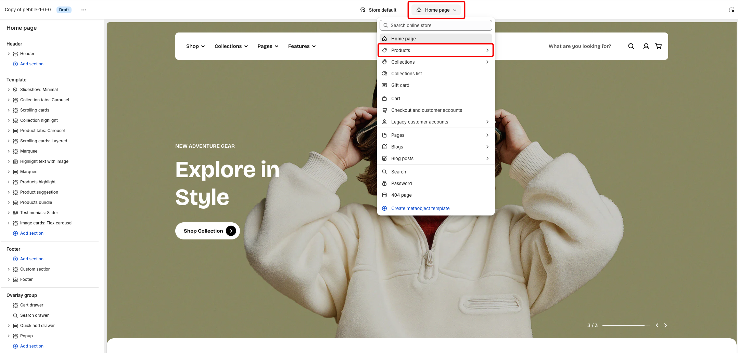This screenshot has height=353, width=738.
Task: Open the Pages menu in store navigation
Action: (x=268, y=46)
